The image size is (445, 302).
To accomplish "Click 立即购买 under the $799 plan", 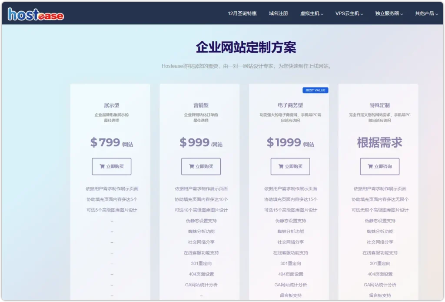I will click(x=111, y=166).
